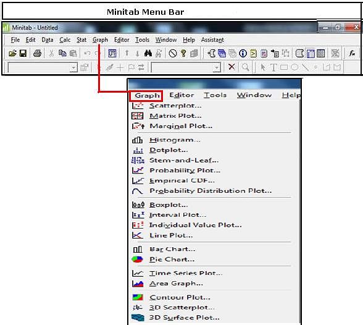The width and height of the screenshot is (363, 325).
Task: Click the Help question mark icon
Action: tap(183, 54)
